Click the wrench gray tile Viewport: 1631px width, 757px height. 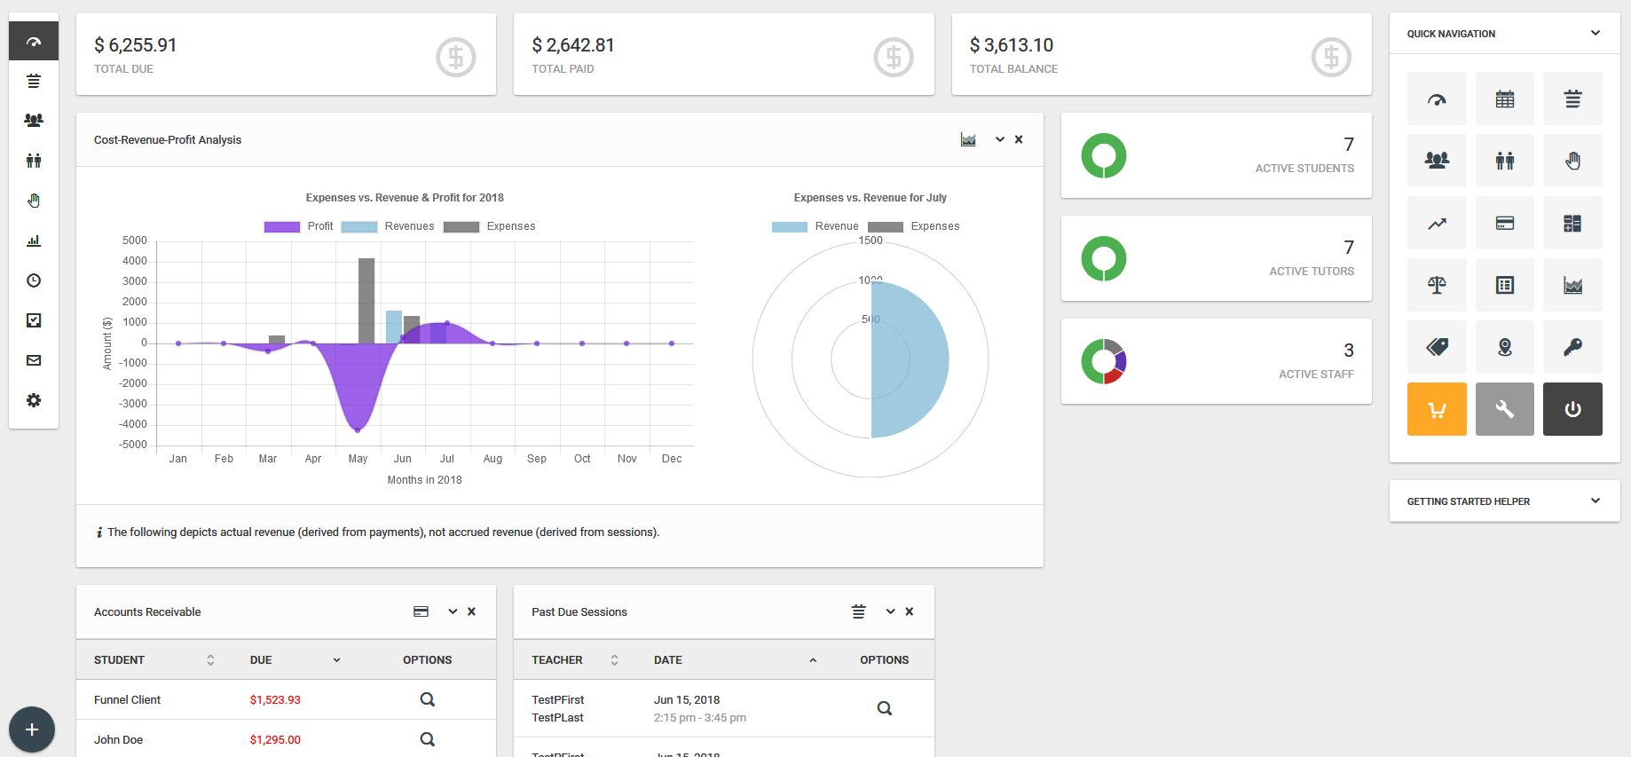tap(1504, 409)
